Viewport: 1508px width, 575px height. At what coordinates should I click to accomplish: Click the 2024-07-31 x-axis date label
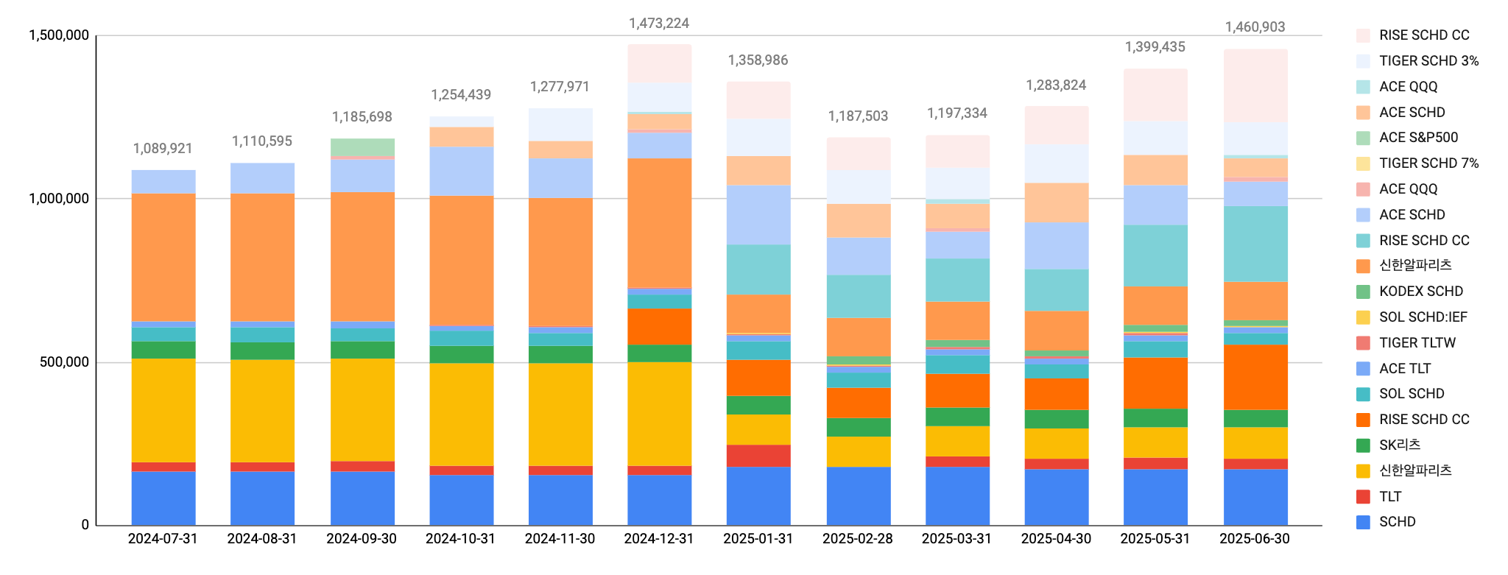163,539
